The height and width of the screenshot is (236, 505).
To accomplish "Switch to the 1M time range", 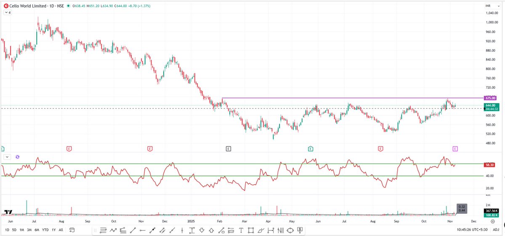I will pyautogui.click(x=21, y=230).
